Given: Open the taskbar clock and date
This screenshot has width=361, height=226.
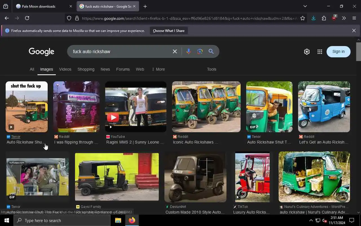Looking at the screenshot, I should click(x=337, y=220).
